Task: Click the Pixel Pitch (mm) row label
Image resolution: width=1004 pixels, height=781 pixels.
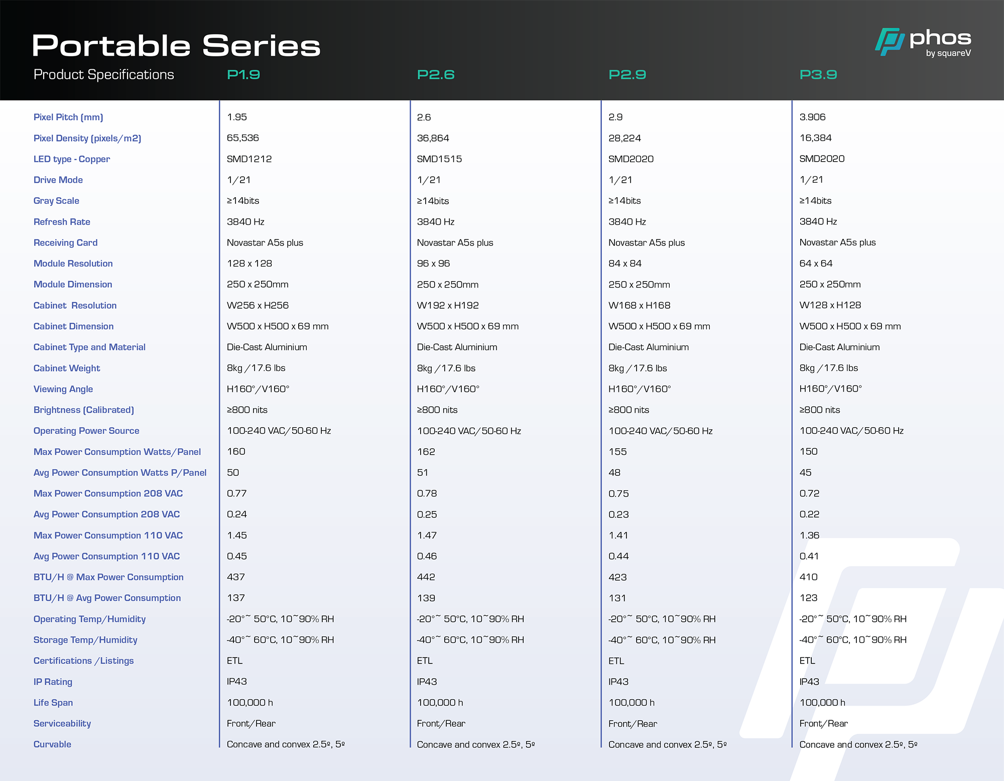Action: coord(68,117)
